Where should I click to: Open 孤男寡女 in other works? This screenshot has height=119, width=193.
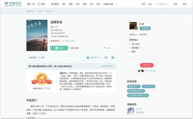pos(135,48)
